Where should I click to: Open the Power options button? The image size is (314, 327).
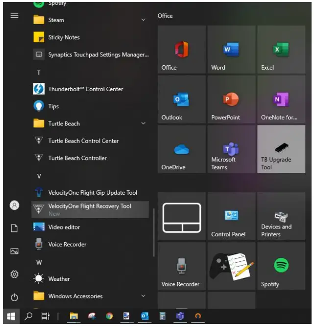click(14, 298)
